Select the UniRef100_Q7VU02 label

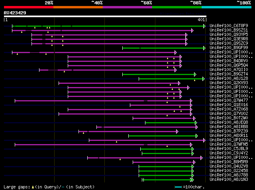tap(229, 114)
